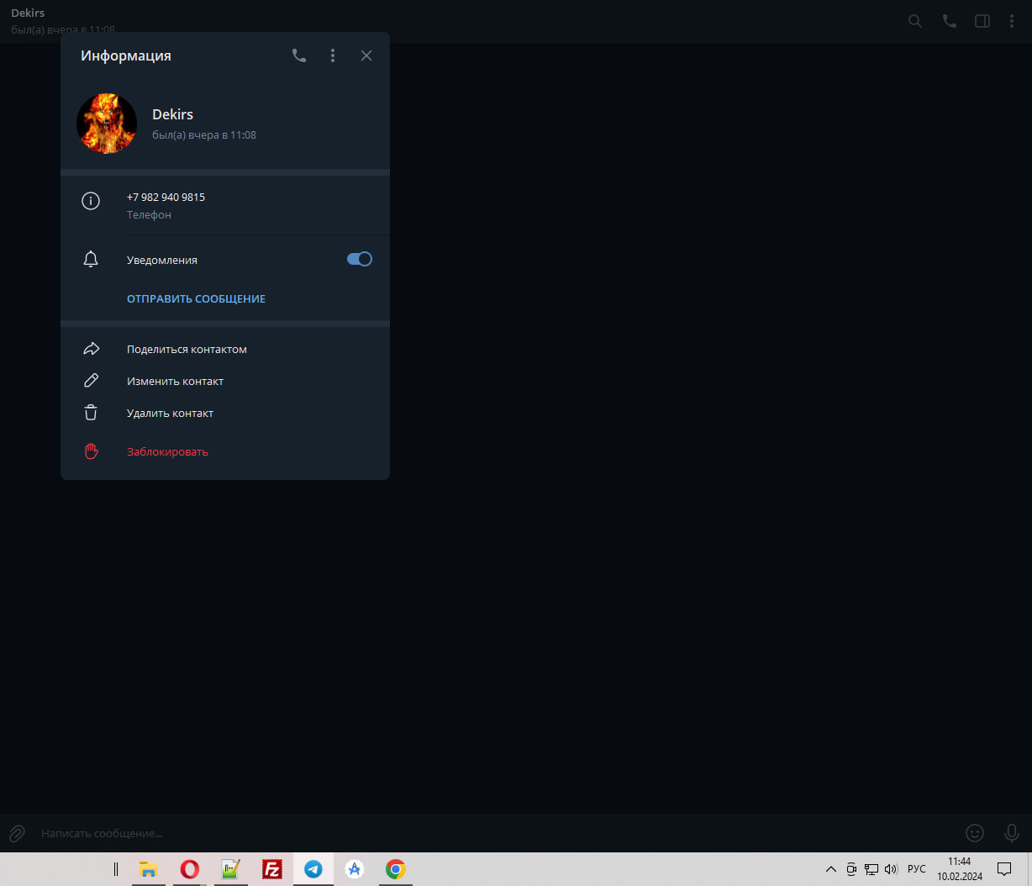Select Поделиться контактом option
The width and height of the screenshot is (1032, 886).
187,349
